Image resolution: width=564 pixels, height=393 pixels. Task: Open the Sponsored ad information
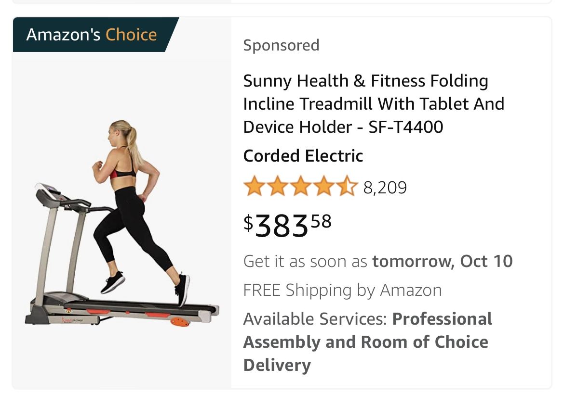point(281,45)
